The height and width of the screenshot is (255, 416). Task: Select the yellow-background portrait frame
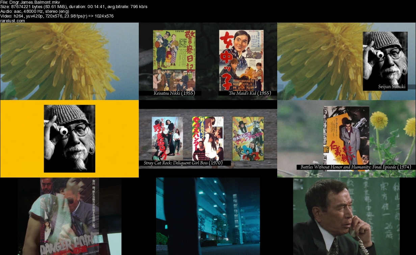(x=70, y=139)
